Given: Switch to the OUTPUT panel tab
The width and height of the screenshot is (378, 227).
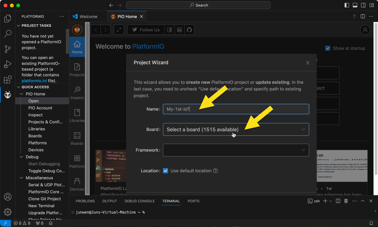Looking at the screenshot, I should coord(110,201).
